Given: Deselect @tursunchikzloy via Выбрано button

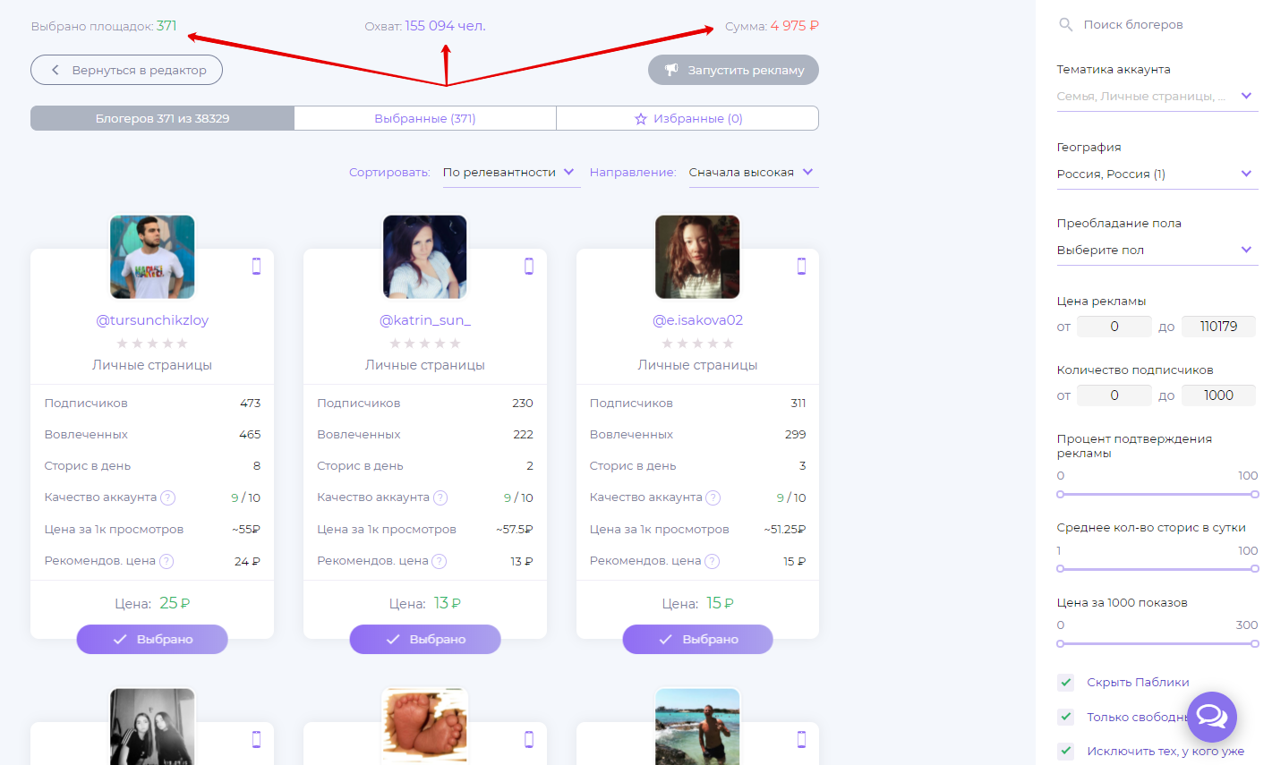Looking at the screenshot, I should coord(152,639).
